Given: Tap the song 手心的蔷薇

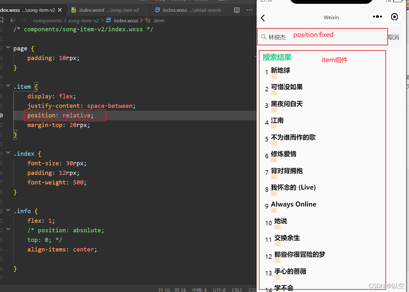Looking at the screenshot, I should click(x=290, y=271).
